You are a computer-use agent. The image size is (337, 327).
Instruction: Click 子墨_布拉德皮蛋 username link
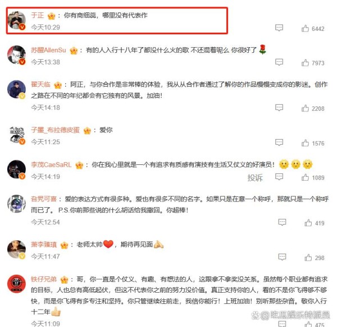pos(55,130)
